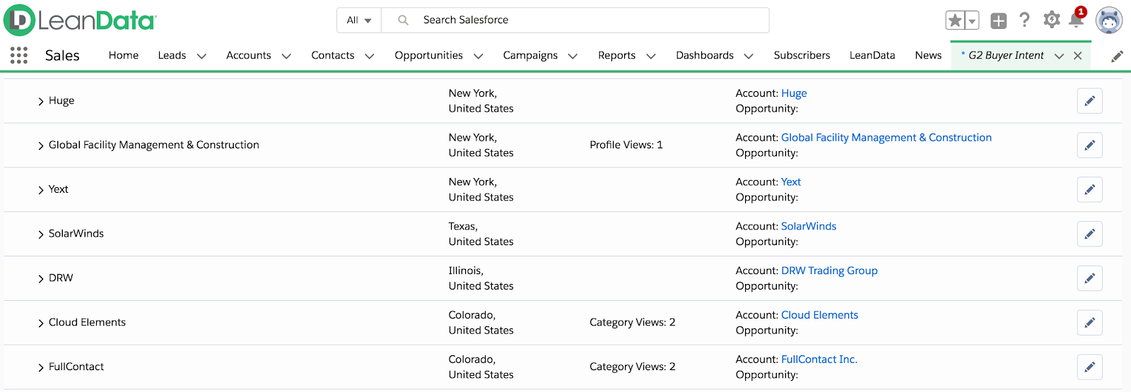Screen dimensions: 1131x392
Task: Open Global Facility Management & Construction account link
Action: (886, 138)
